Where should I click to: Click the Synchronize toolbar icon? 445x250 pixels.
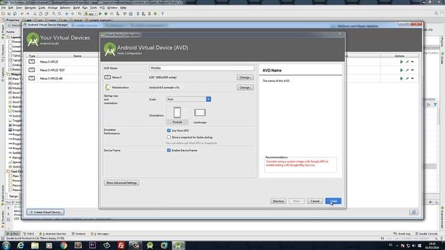click(x=15, y=14)
